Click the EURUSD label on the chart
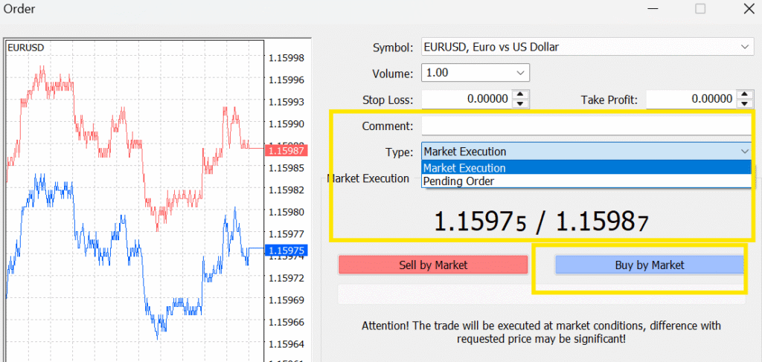Image resolution: width=762 pixels, height=362 pixels. pos(25,48)
